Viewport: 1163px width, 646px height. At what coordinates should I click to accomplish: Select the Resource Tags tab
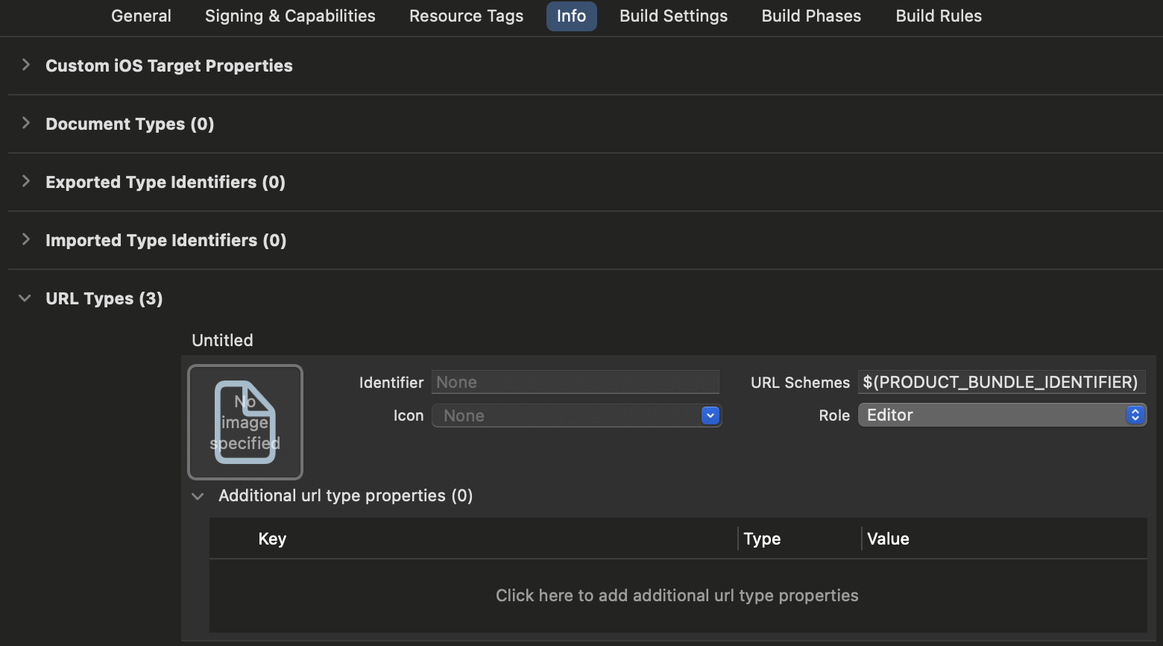(x=466, y=16)
